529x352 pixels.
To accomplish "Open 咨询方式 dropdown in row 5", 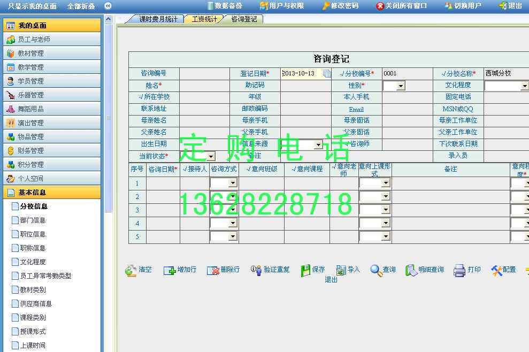I will click(x=233, y=236).
